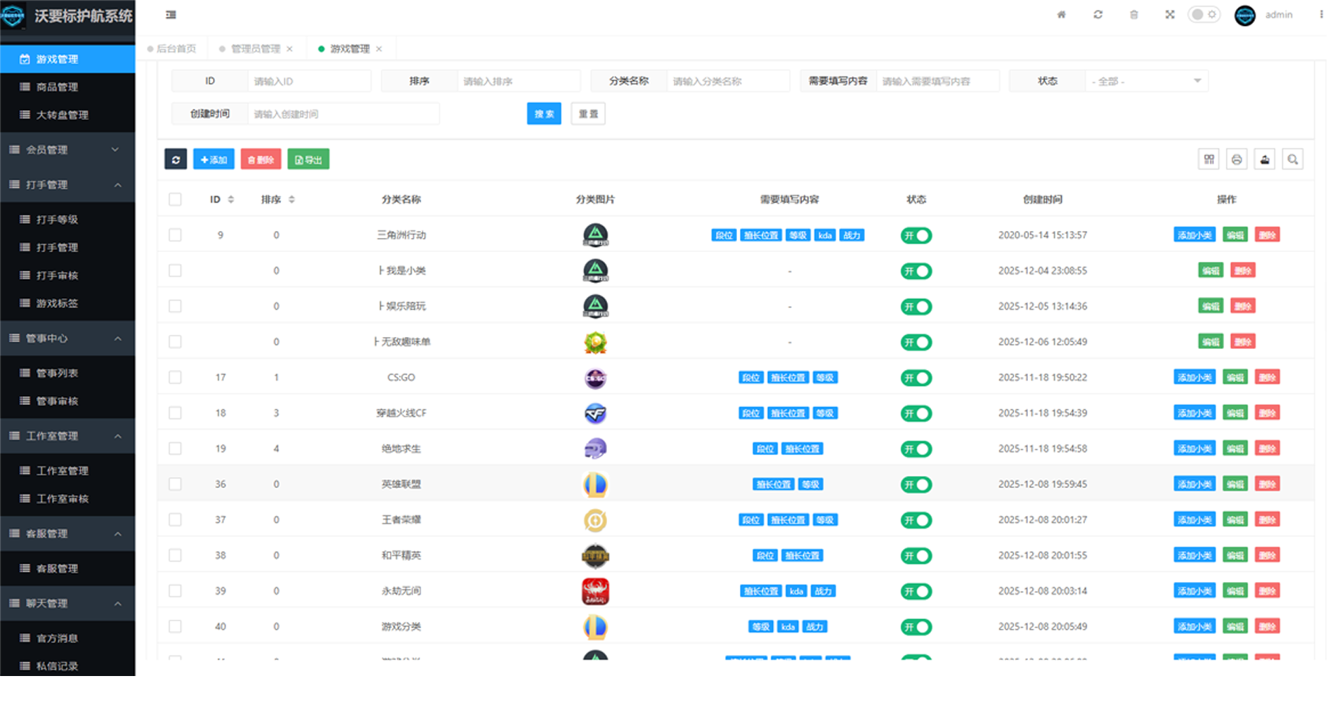Check the checkbox for CS:GO row
This screenshot has height=702, width=1328.
tap(175, 378)
